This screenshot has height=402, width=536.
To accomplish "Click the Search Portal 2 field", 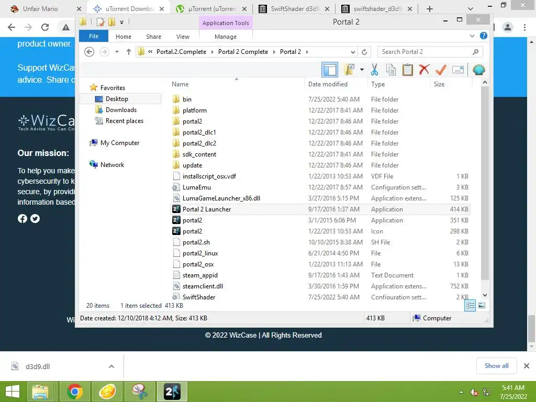I will pyautogui.click(x=430, y=52).
